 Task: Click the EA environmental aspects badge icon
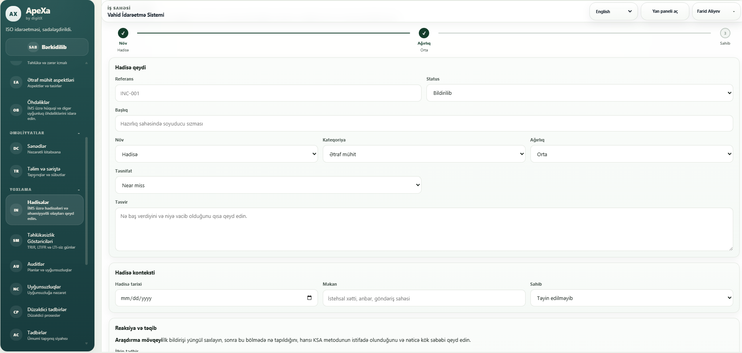tap(16, 82)
